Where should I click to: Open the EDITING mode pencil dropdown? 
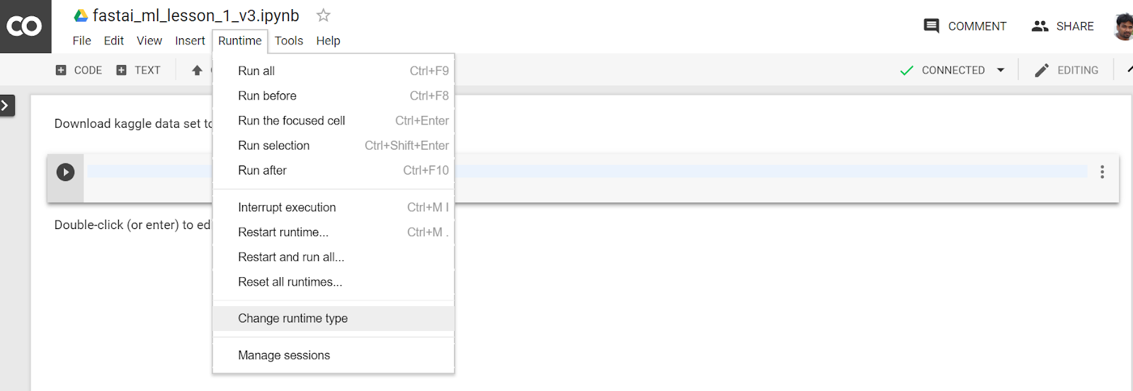pos(1066,70)
